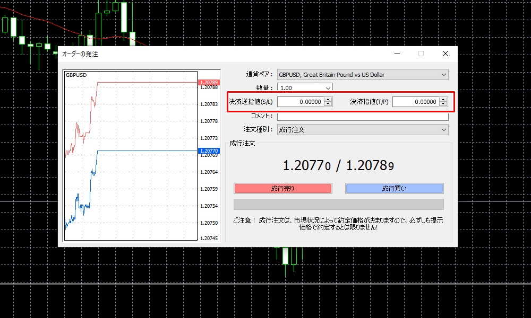
Task: Click inside the コメント comment field
Action: [x=363, y=116]
